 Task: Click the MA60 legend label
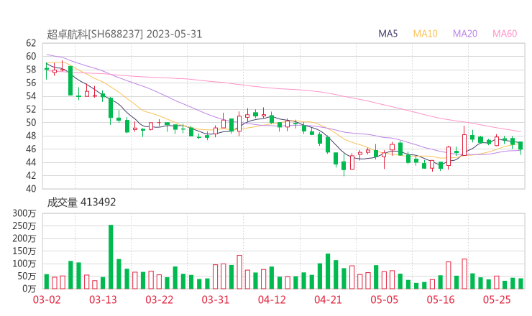505,34
